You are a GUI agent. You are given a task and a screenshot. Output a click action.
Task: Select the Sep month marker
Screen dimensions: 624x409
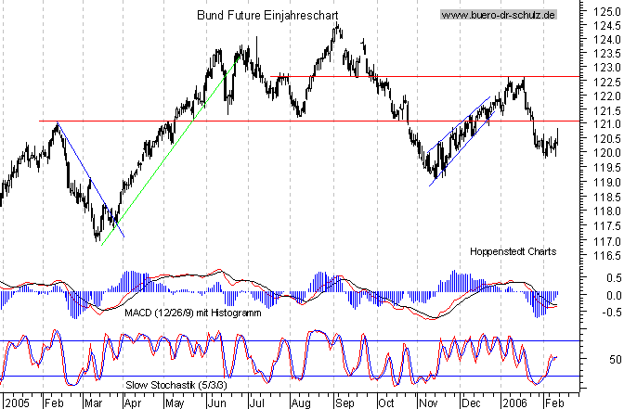[345, 401]
